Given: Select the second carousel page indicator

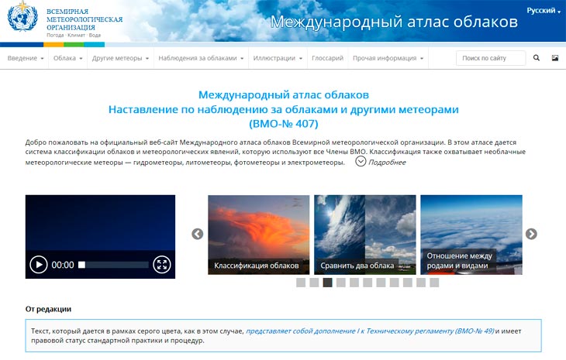Looking at the screenshot, I should click(314, 283).
